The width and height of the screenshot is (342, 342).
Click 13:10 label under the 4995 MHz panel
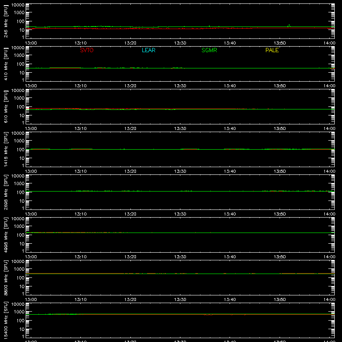(x=81, y=257)
